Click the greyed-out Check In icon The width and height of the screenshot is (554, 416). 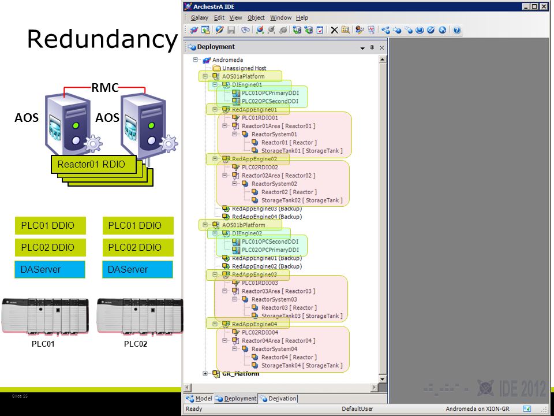click(271, 30)
